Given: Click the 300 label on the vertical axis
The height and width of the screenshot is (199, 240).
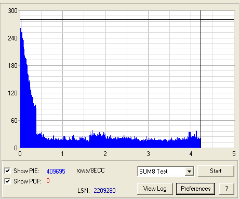Looking at the screenshot, I should click(12, 11).
